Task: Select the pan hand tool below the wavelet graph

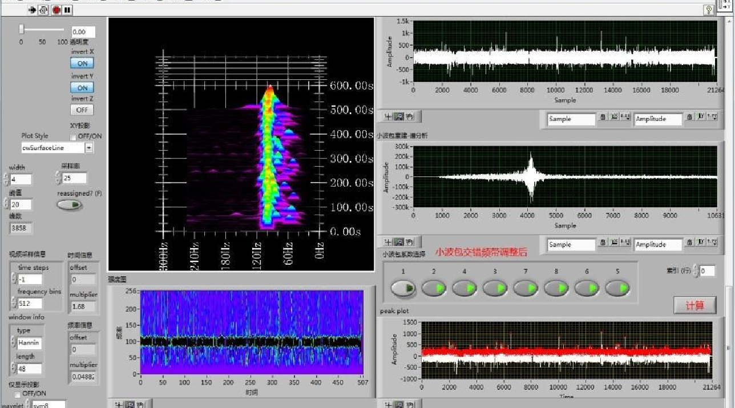Action: pos(409,242)
